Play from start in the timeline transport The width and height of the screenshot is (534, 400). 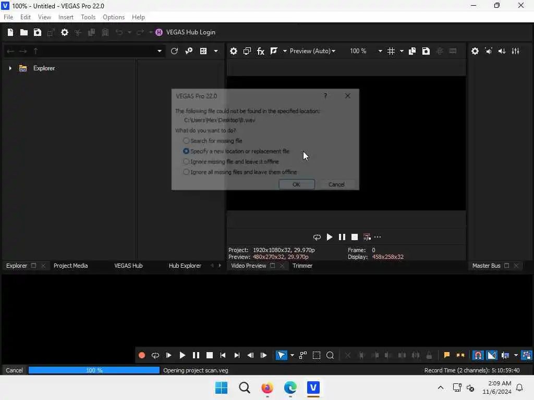[x=168, y=355]
